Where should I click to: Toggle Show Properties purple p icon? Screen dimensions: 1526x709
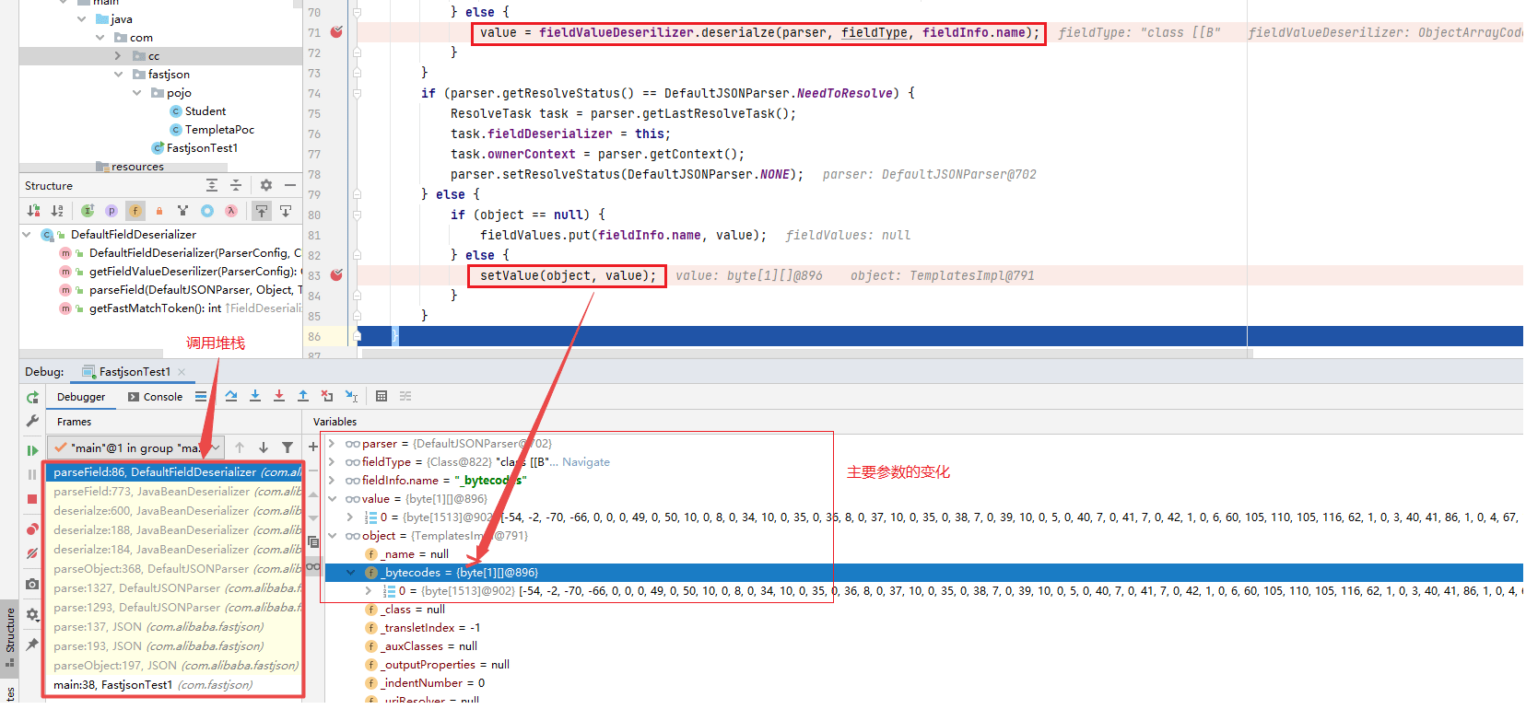pyautogui.click(x=112, y=211)
